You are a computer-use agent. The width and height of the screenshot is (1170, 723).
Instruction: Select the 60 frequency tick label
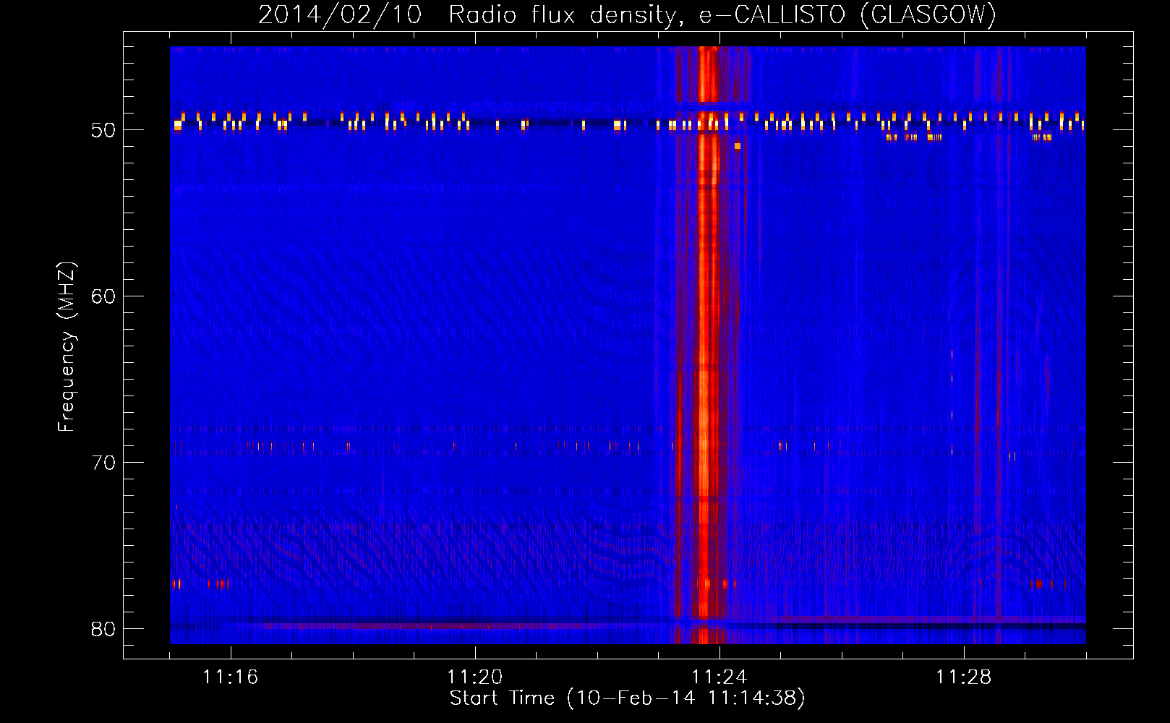[103, 296]
